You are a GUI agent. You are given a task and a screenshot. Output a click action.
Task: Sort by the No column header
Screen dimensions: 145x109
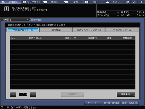coord(13,38)
